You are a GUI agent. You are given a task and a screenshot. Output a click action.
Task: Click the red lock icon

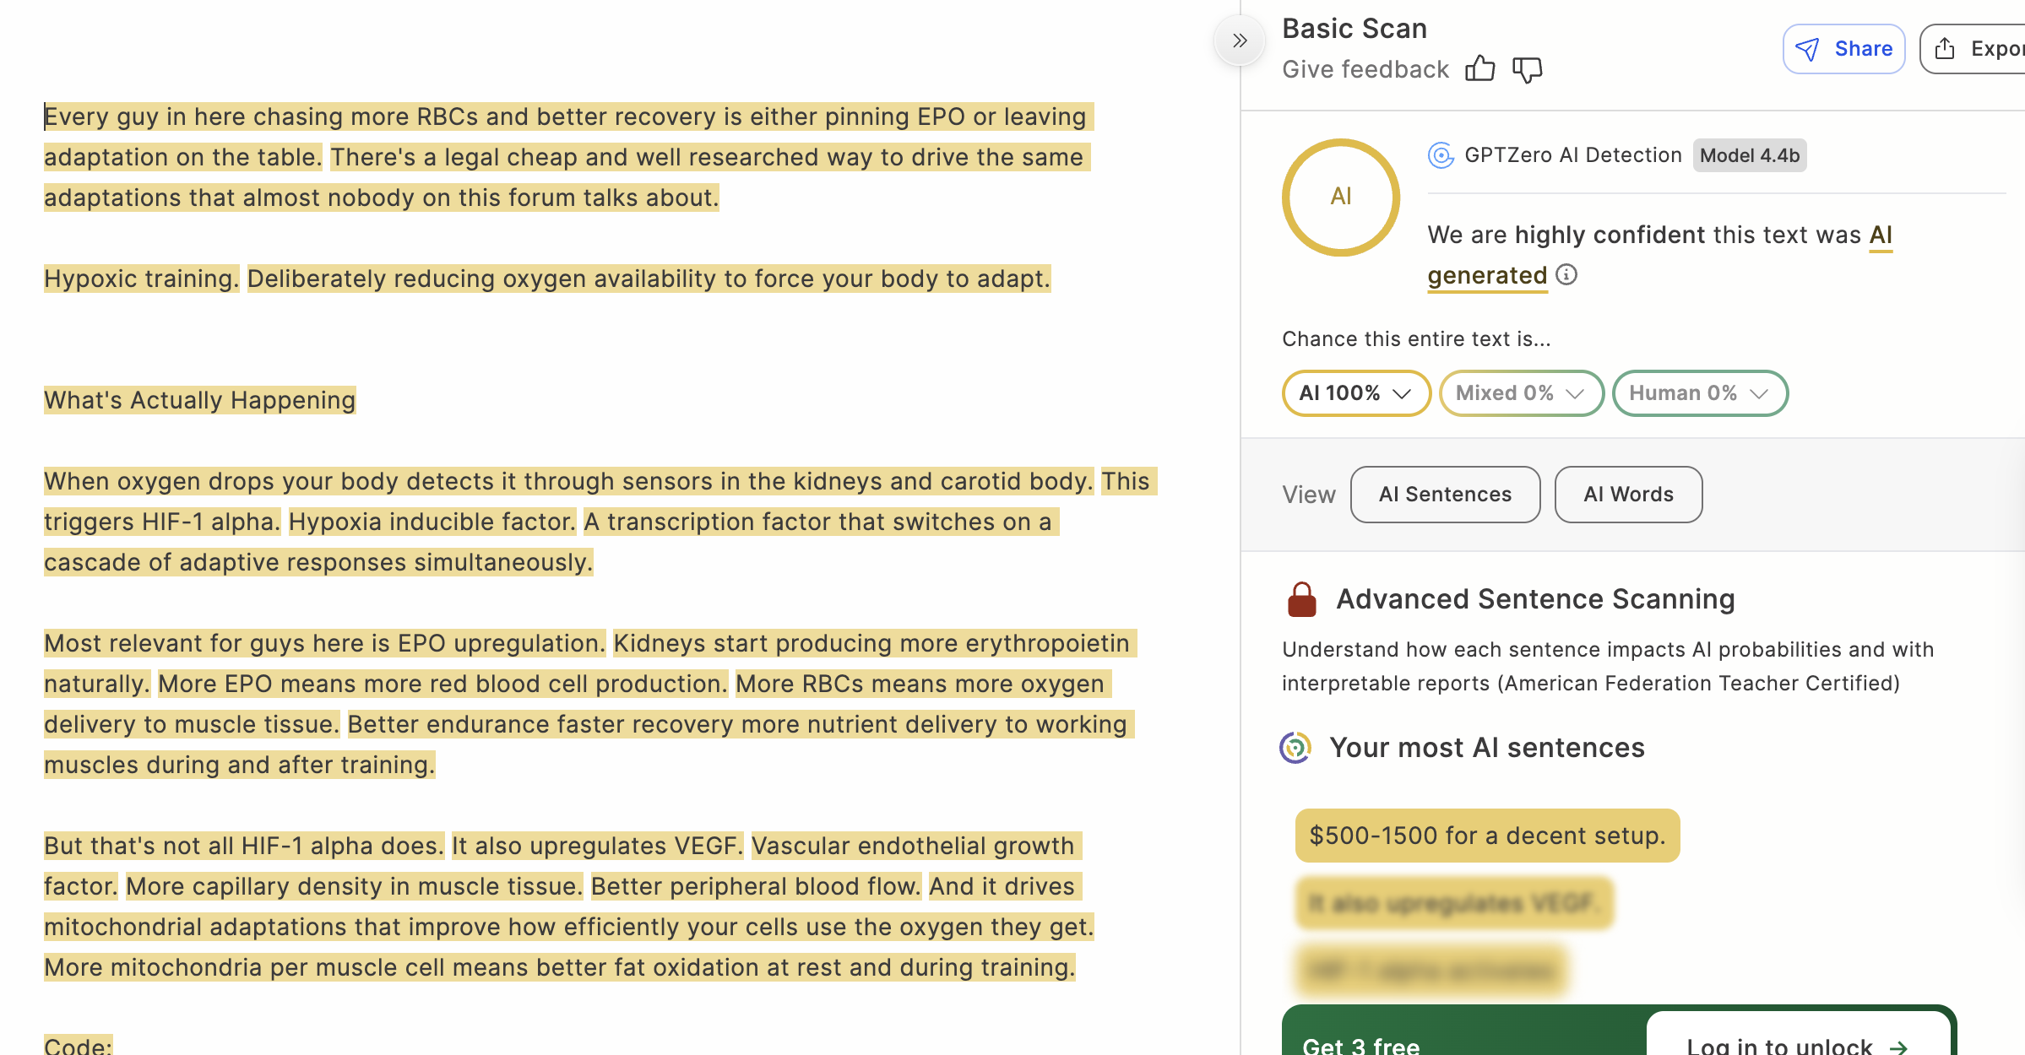pyautogui.click(x=1301, y=599)
